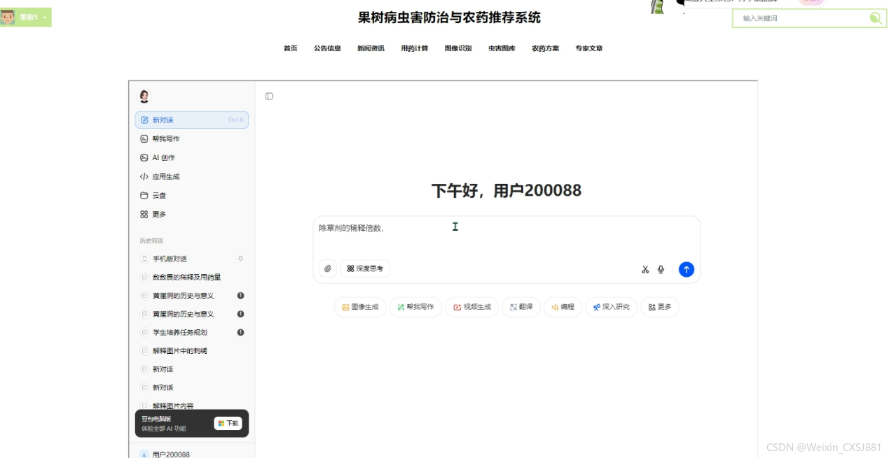Toggle 深度思考 deep thinking mode

(x=365, y=269)
